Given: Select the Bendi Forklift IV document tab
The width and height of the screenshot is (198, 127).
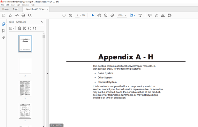Looking at the screenshot, I should pos(36,9).
